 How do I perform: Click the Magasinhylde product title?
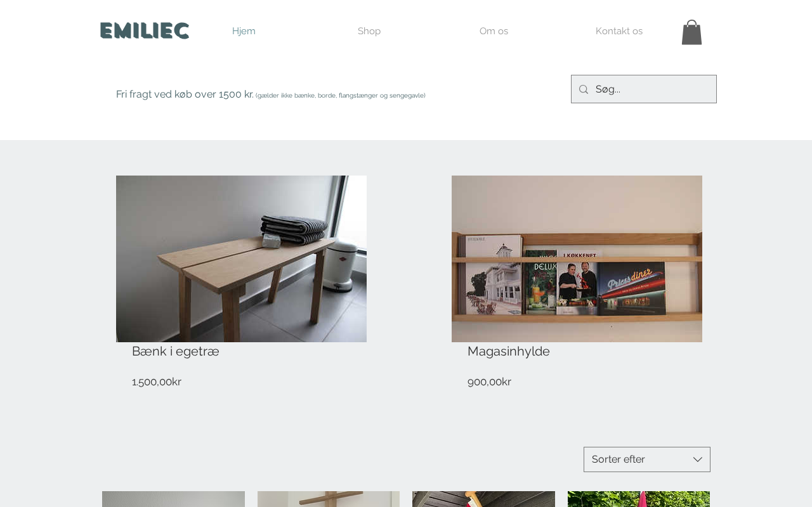509,351
